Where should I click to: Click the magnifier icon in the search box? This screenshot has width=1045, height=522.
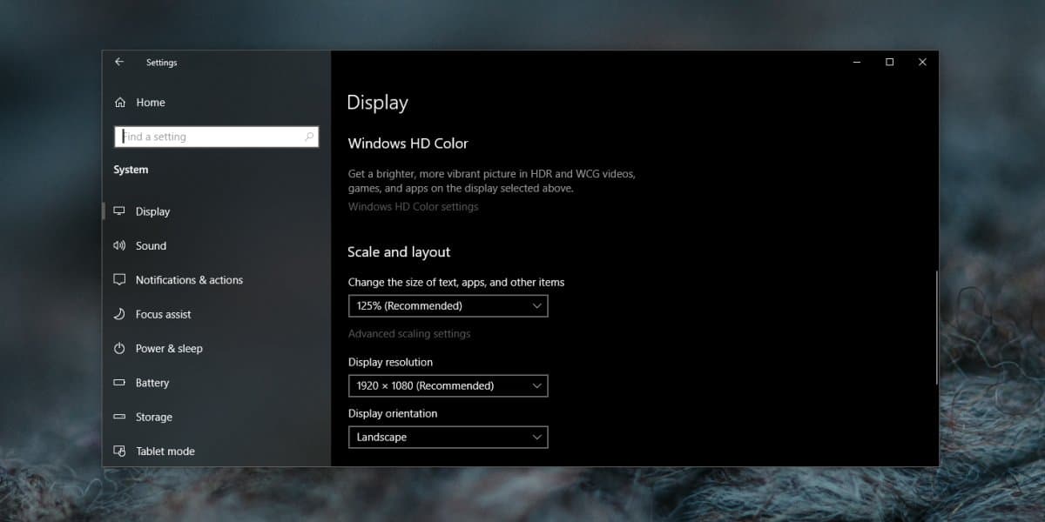coord(308,137)
